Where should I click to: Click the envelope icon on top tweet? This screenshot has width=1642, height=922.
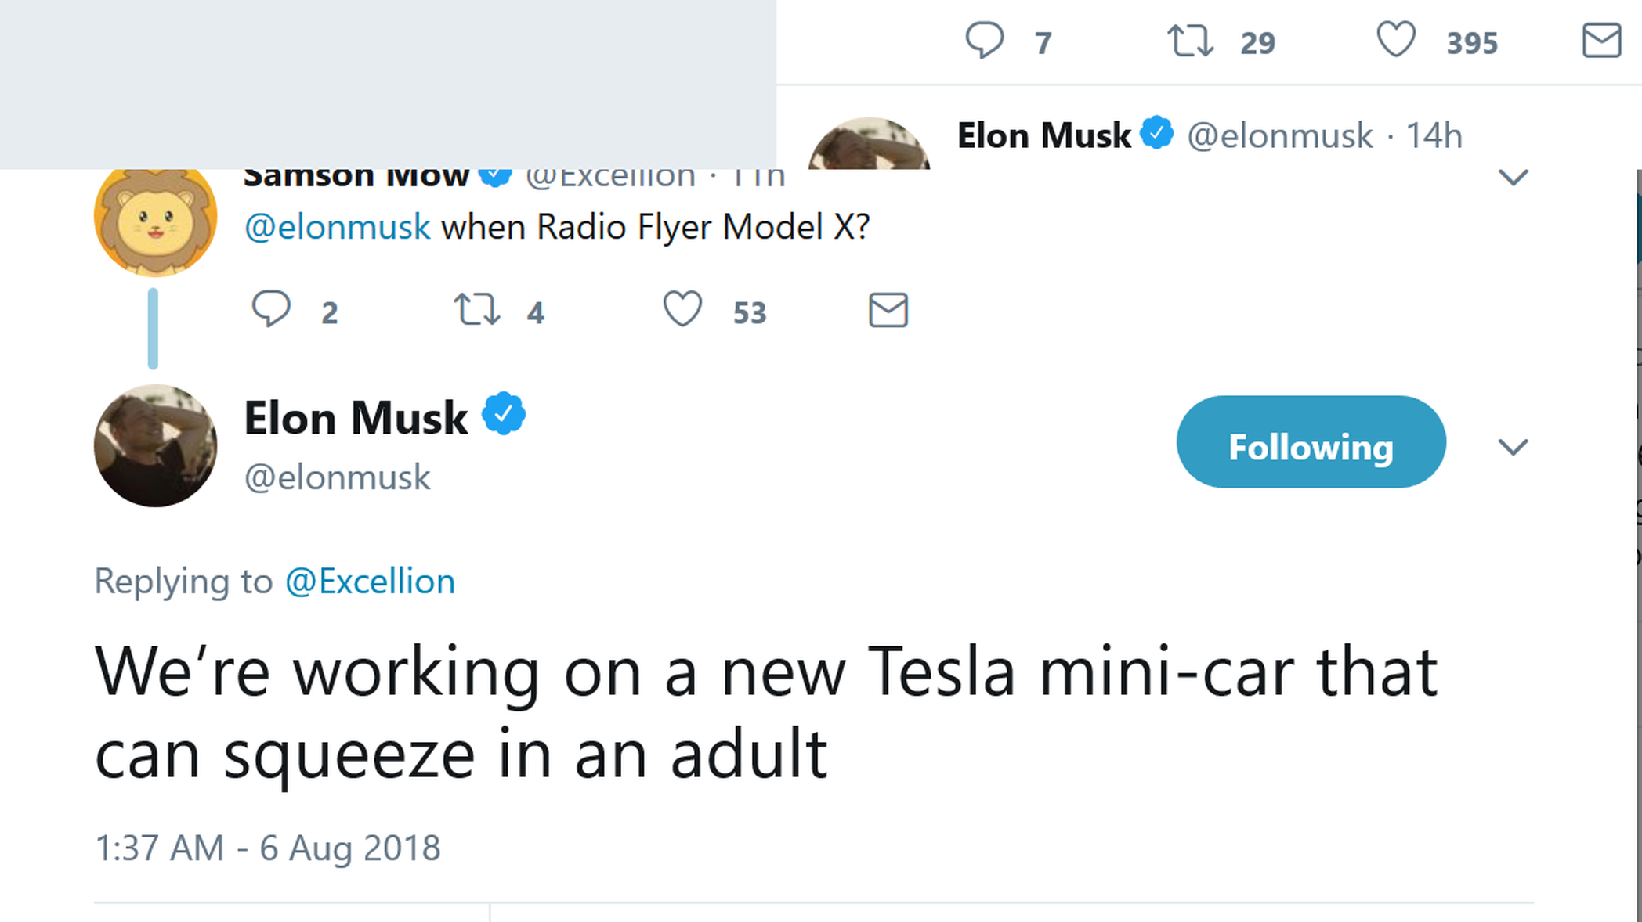tap(1601, 41)
